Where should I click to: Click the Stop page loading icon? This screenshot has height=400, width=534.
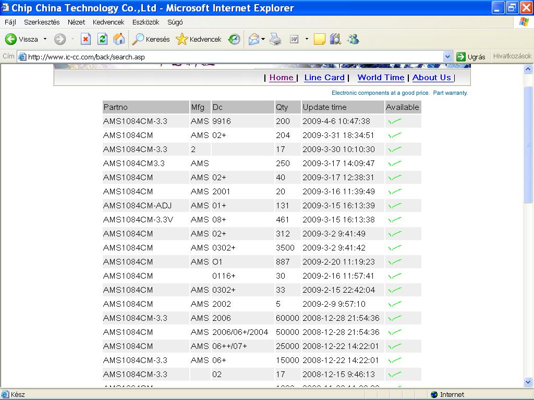86,39
